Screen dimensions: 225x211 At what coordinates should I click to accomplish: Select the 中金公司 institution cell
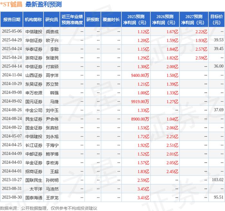point(34,110)
